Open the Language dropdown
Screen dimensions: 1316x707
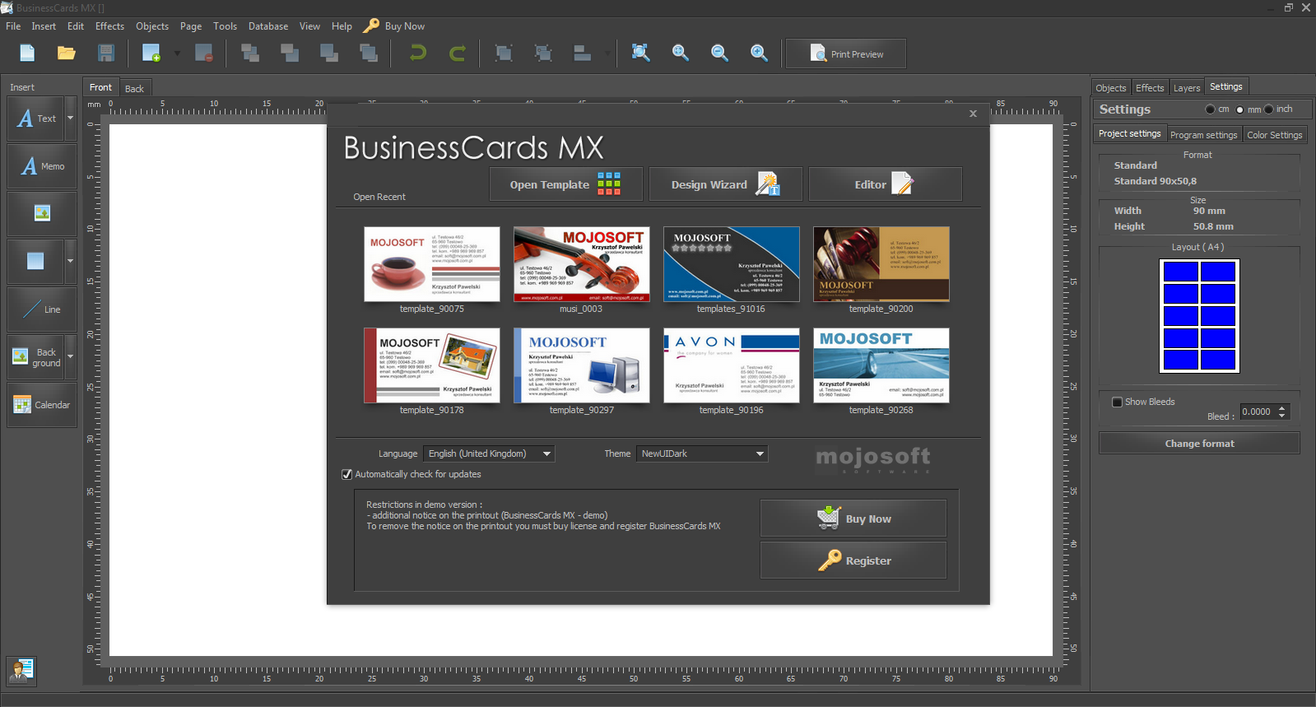(489, 454)
